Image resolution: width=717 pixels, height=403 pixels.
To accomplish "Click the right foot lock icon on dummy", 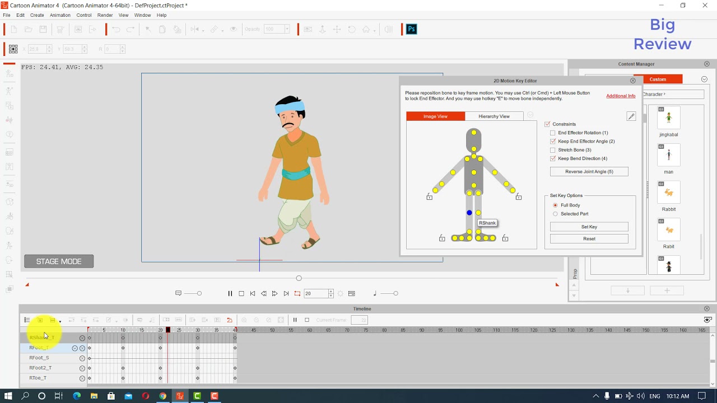I will 505,238.
